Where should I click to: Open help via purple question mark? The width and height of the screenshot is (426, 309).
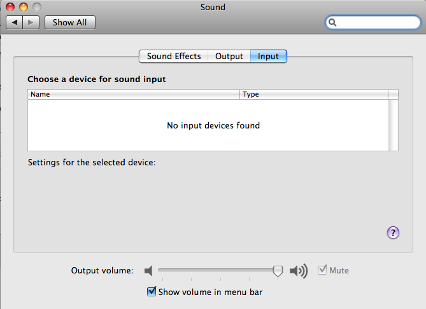click(x=393, y=233)
